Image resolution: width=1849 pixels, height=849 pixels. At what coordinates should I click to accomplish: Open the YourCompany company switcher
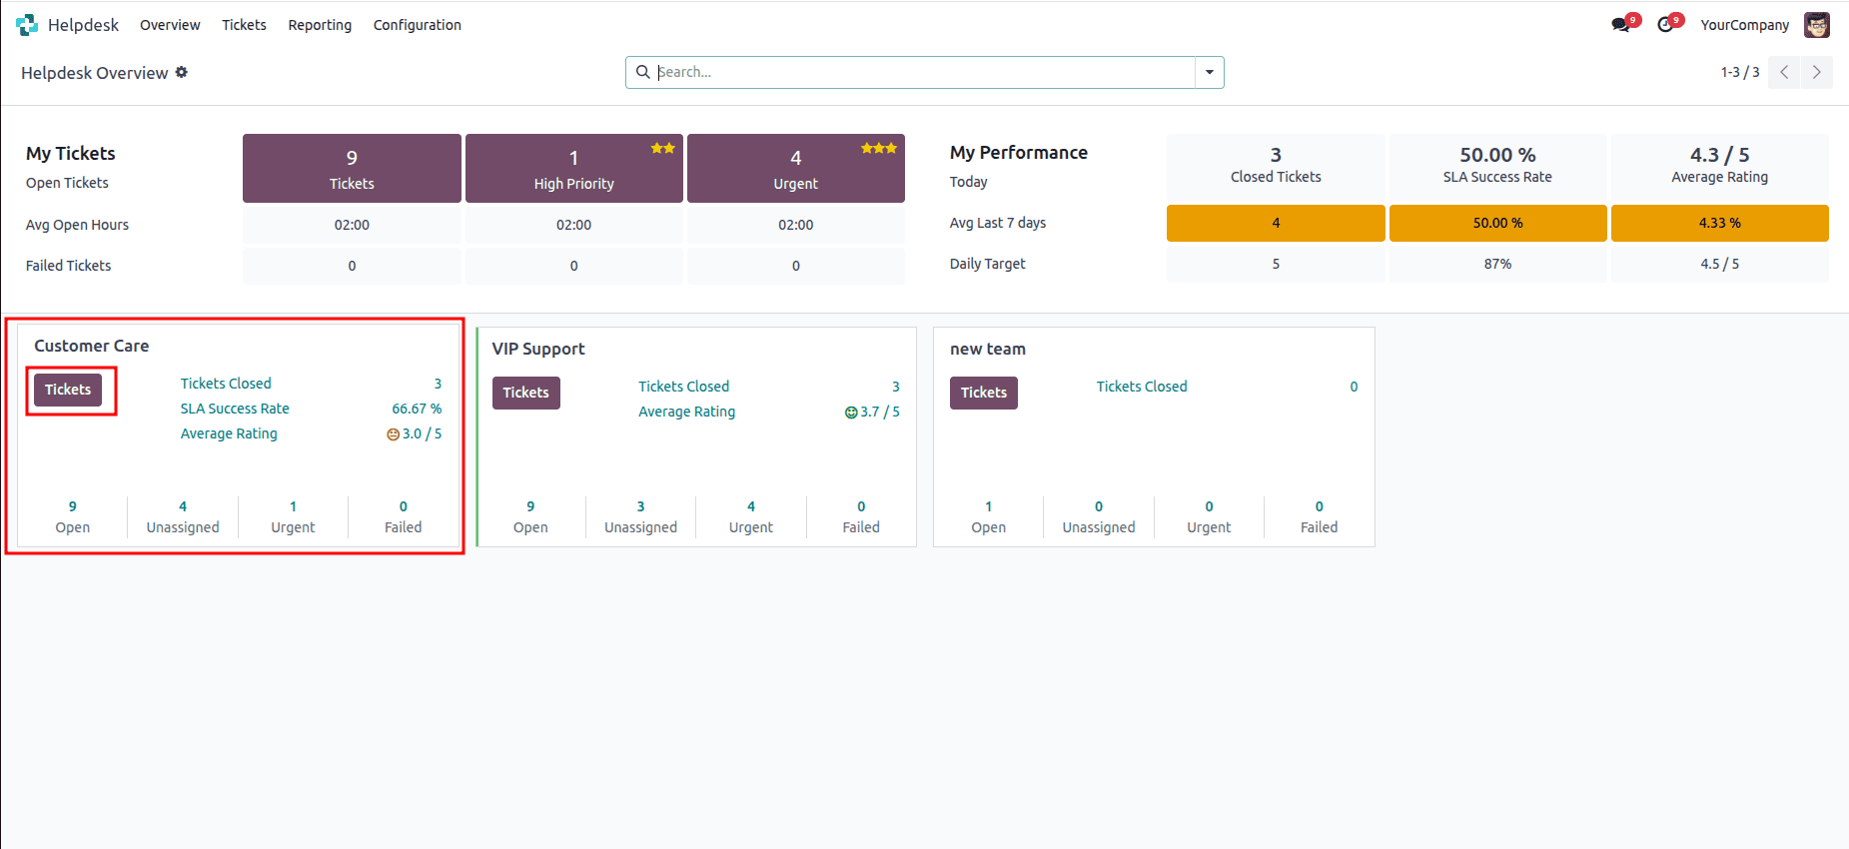pos(1745,25)
